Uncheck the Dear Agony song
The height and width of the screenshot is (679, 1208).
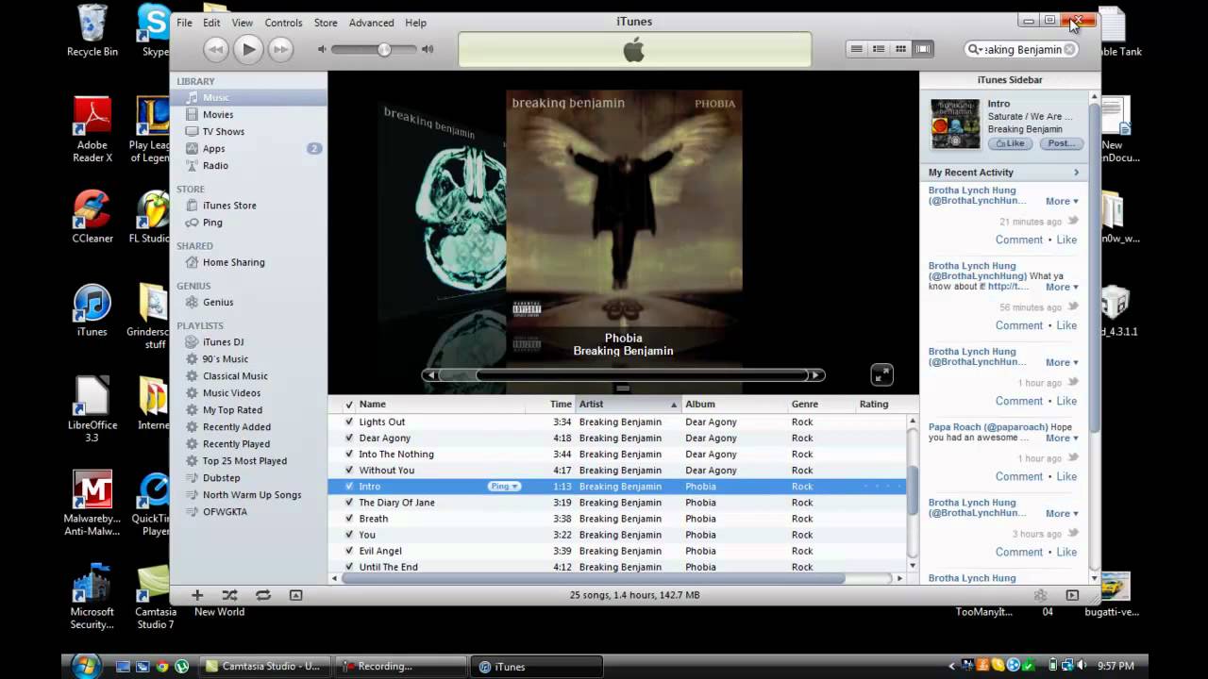(349, 438)
